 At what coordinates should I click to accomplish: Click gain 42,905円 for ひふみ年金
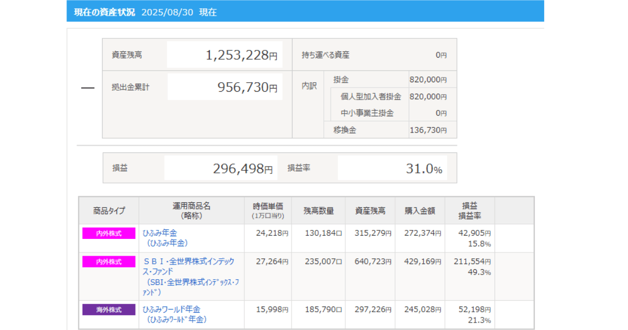(475, 233)
